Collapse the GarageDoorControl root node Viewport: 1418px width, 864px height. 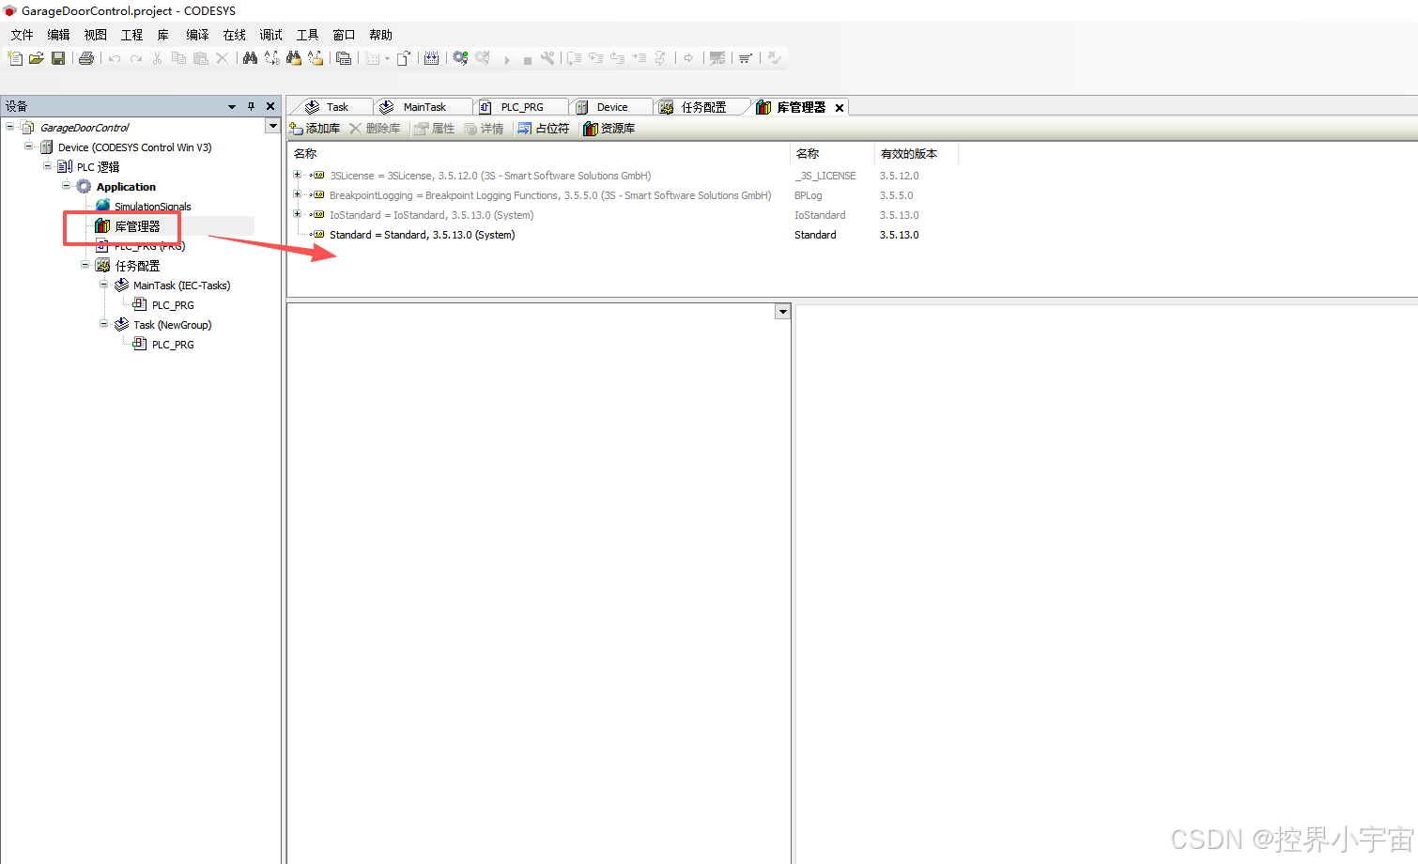pos(9,126)
